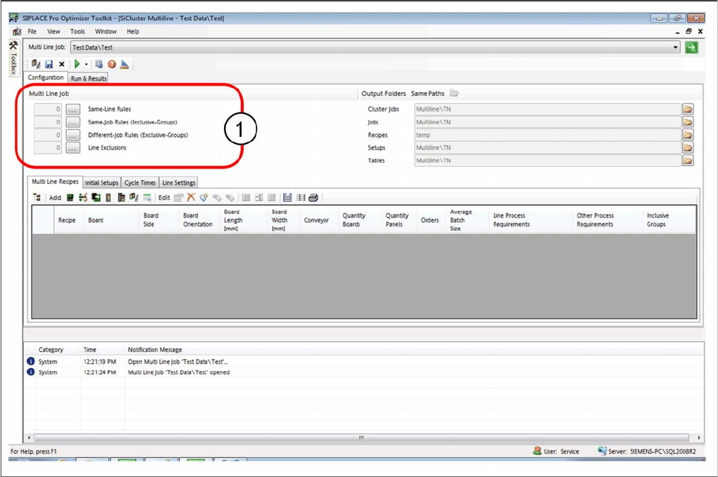Switch to the Run & Results tab

pos(89,78)
